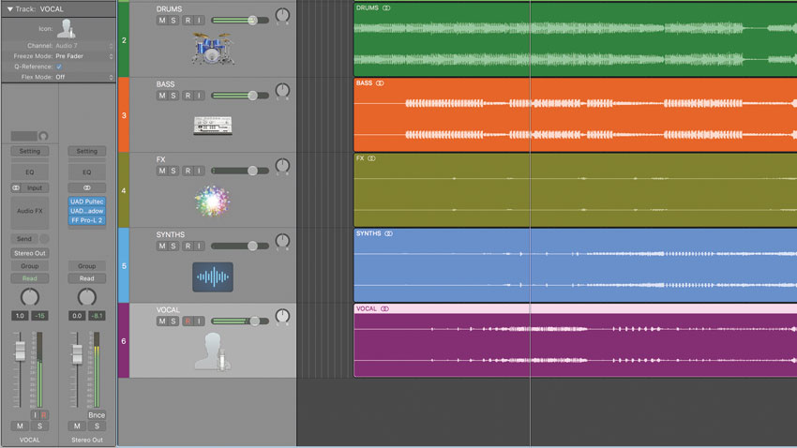The image size is (797, 448).
Task: Click the stereo link icon beside Input
Action: coord(16,188)
